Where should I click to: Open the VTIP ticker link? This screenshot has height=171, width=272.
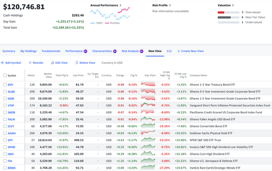[x=11, y=105]
